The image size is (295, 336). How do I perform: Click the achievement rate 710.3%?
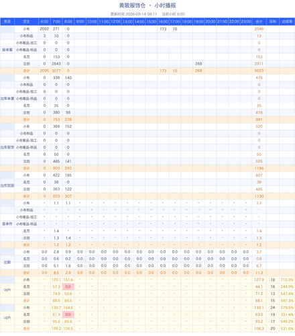(x=287, y=280)
